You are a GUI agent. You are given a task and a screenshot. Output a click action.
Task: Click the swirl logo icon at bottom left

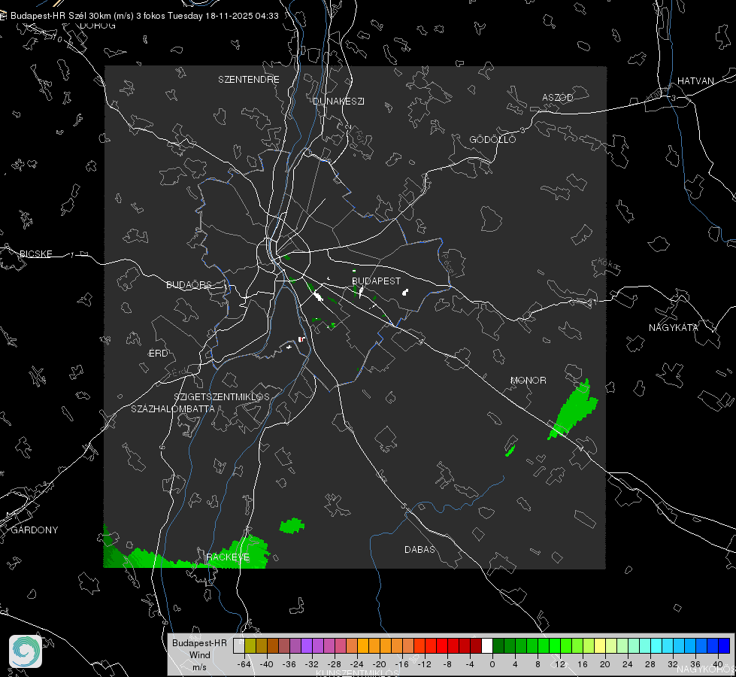point(26,651)
